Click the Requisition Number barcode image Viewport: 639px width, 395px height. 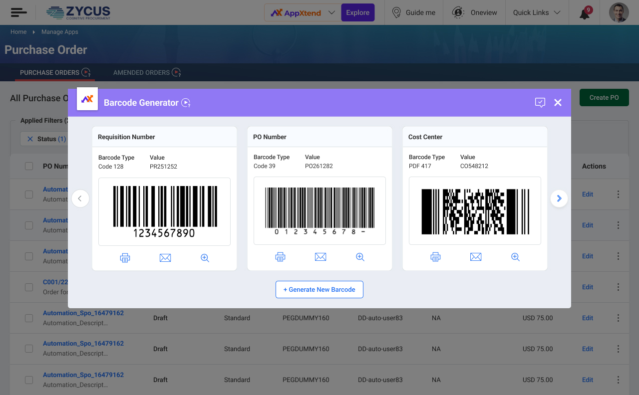164,211
